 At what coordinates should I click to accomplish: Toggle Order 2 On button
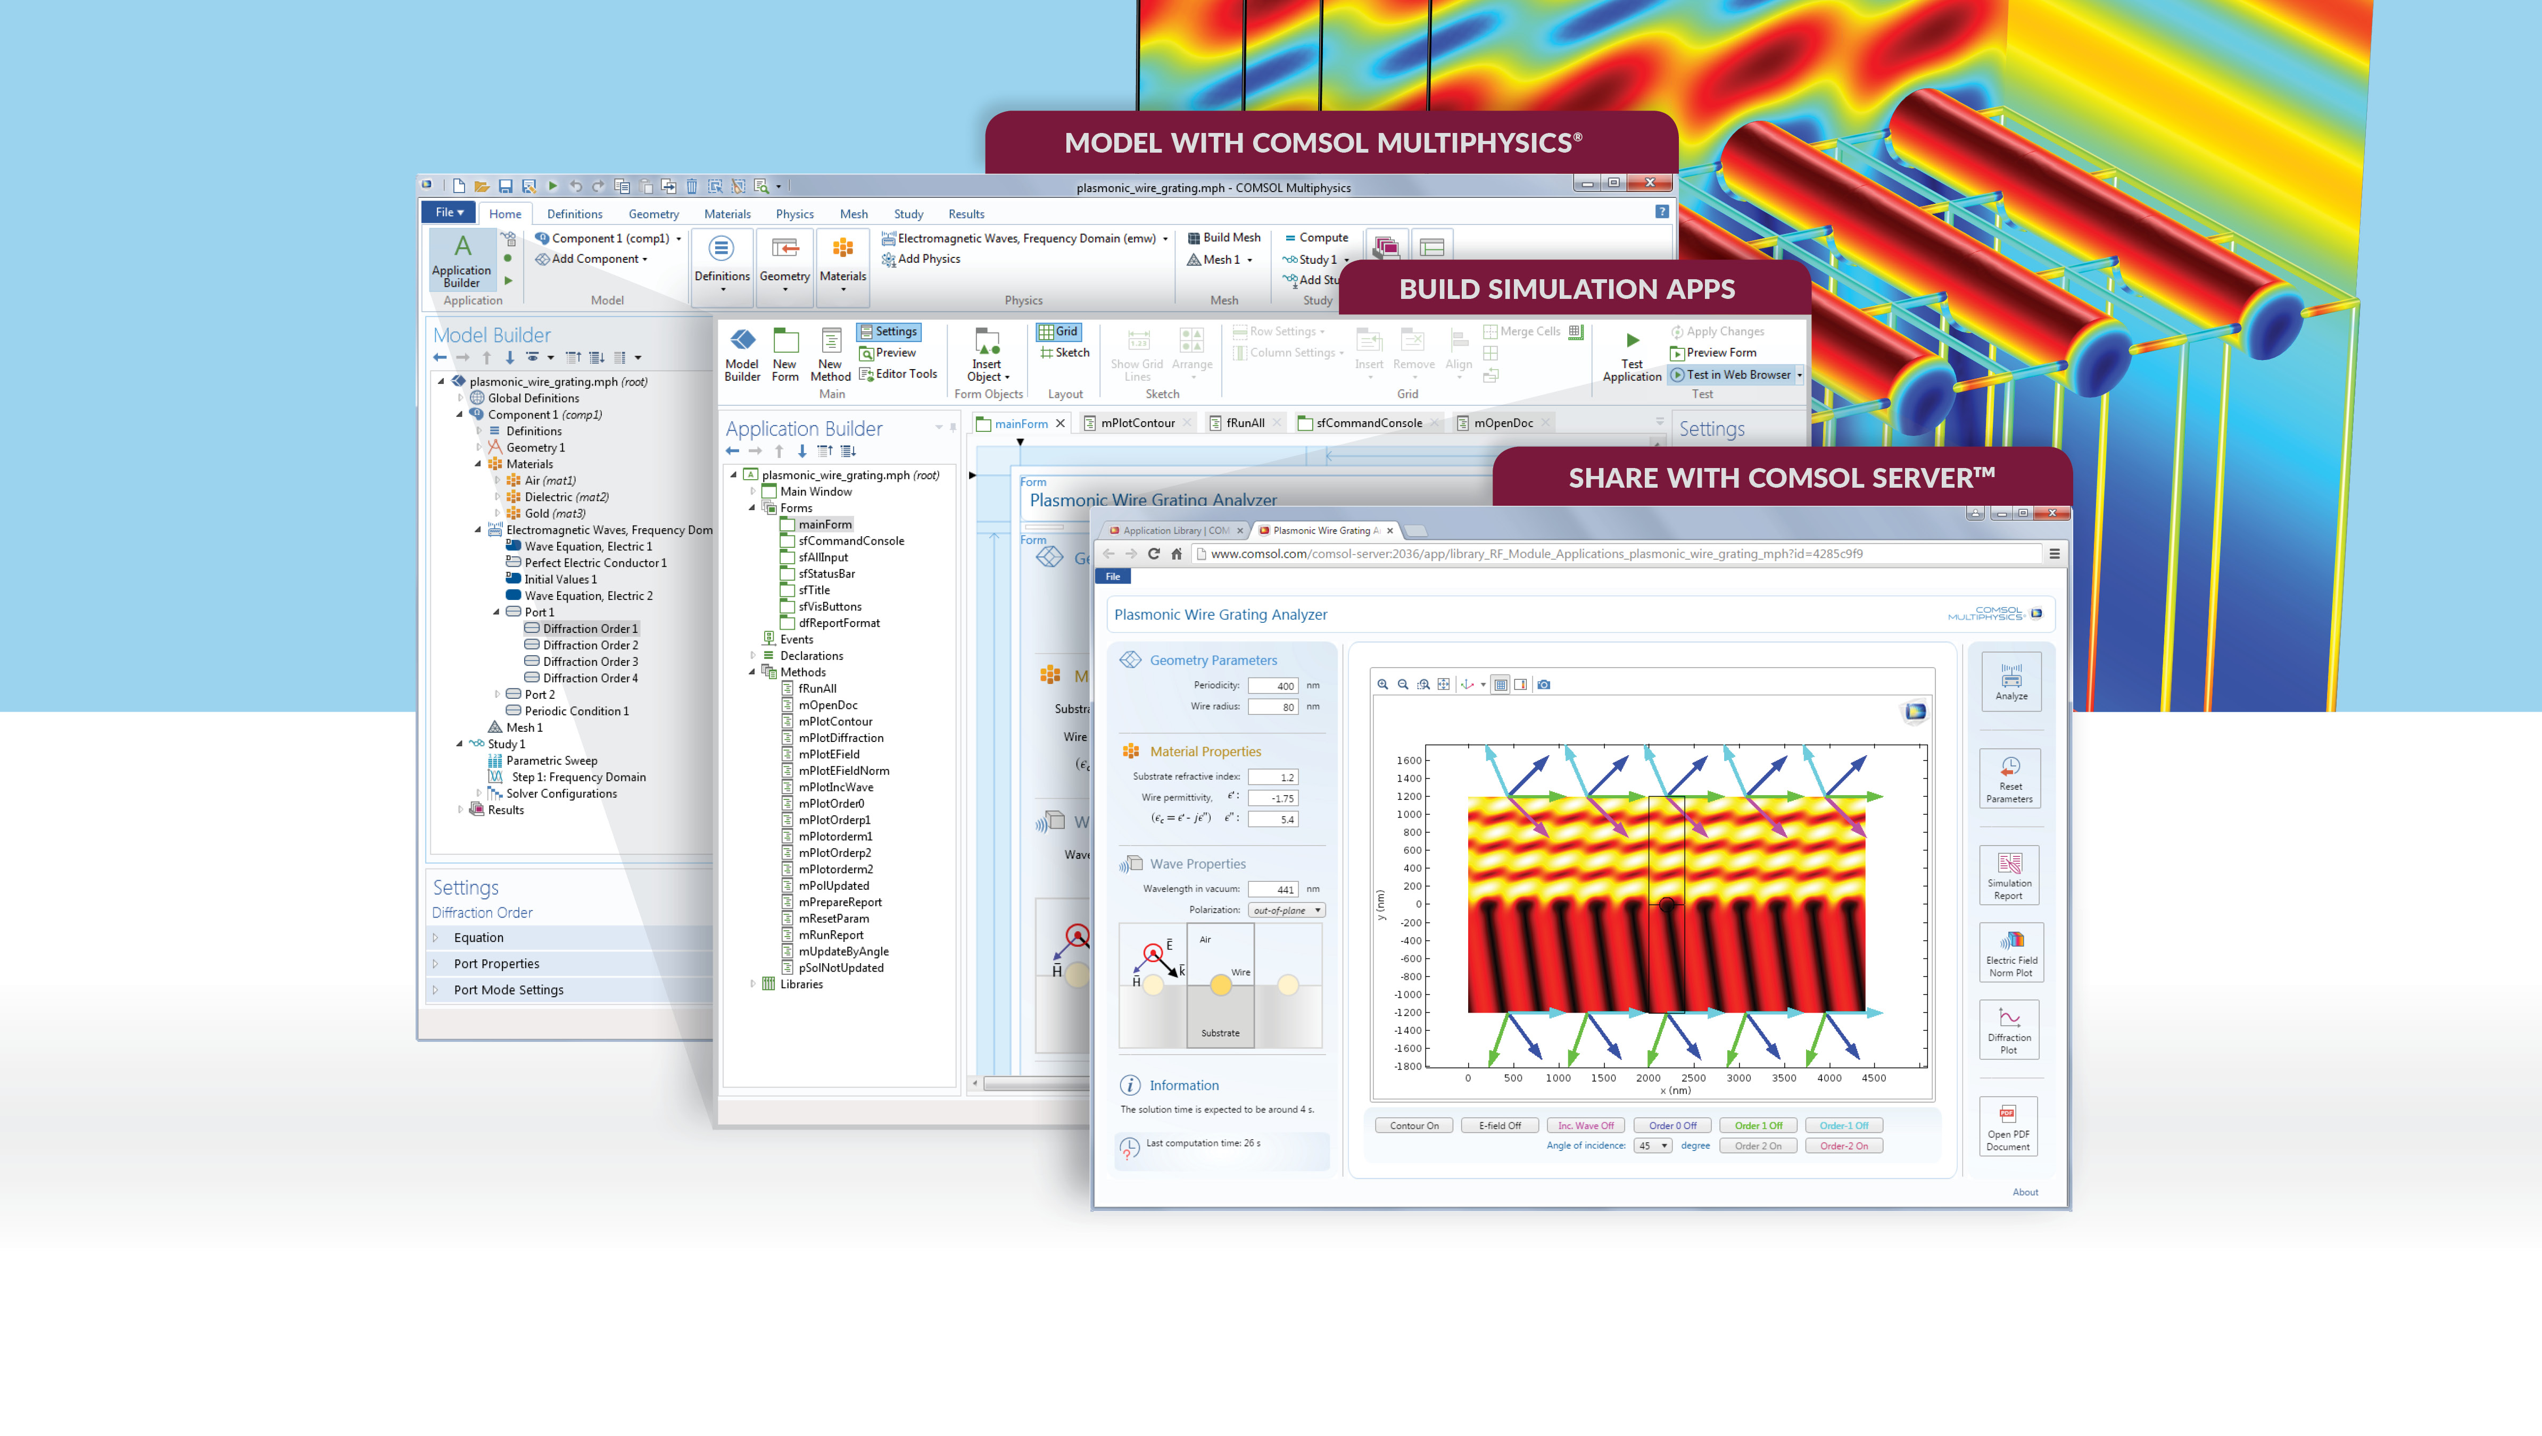pyautogui.click(x=1759, y=1146)
